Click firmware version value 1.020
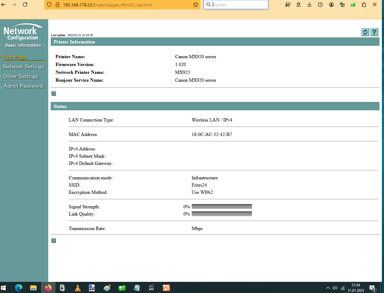 tap(181, 65)
